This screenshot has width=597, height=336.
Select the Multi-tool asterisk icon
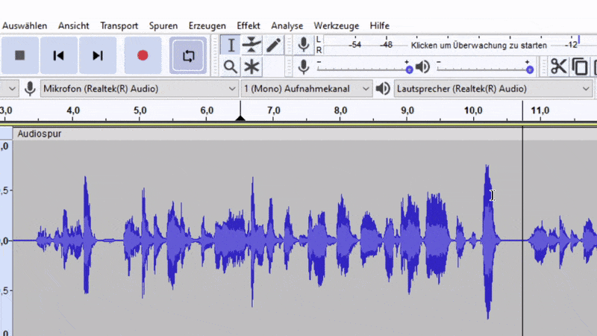pyautogui.click(x=251, y=66)
